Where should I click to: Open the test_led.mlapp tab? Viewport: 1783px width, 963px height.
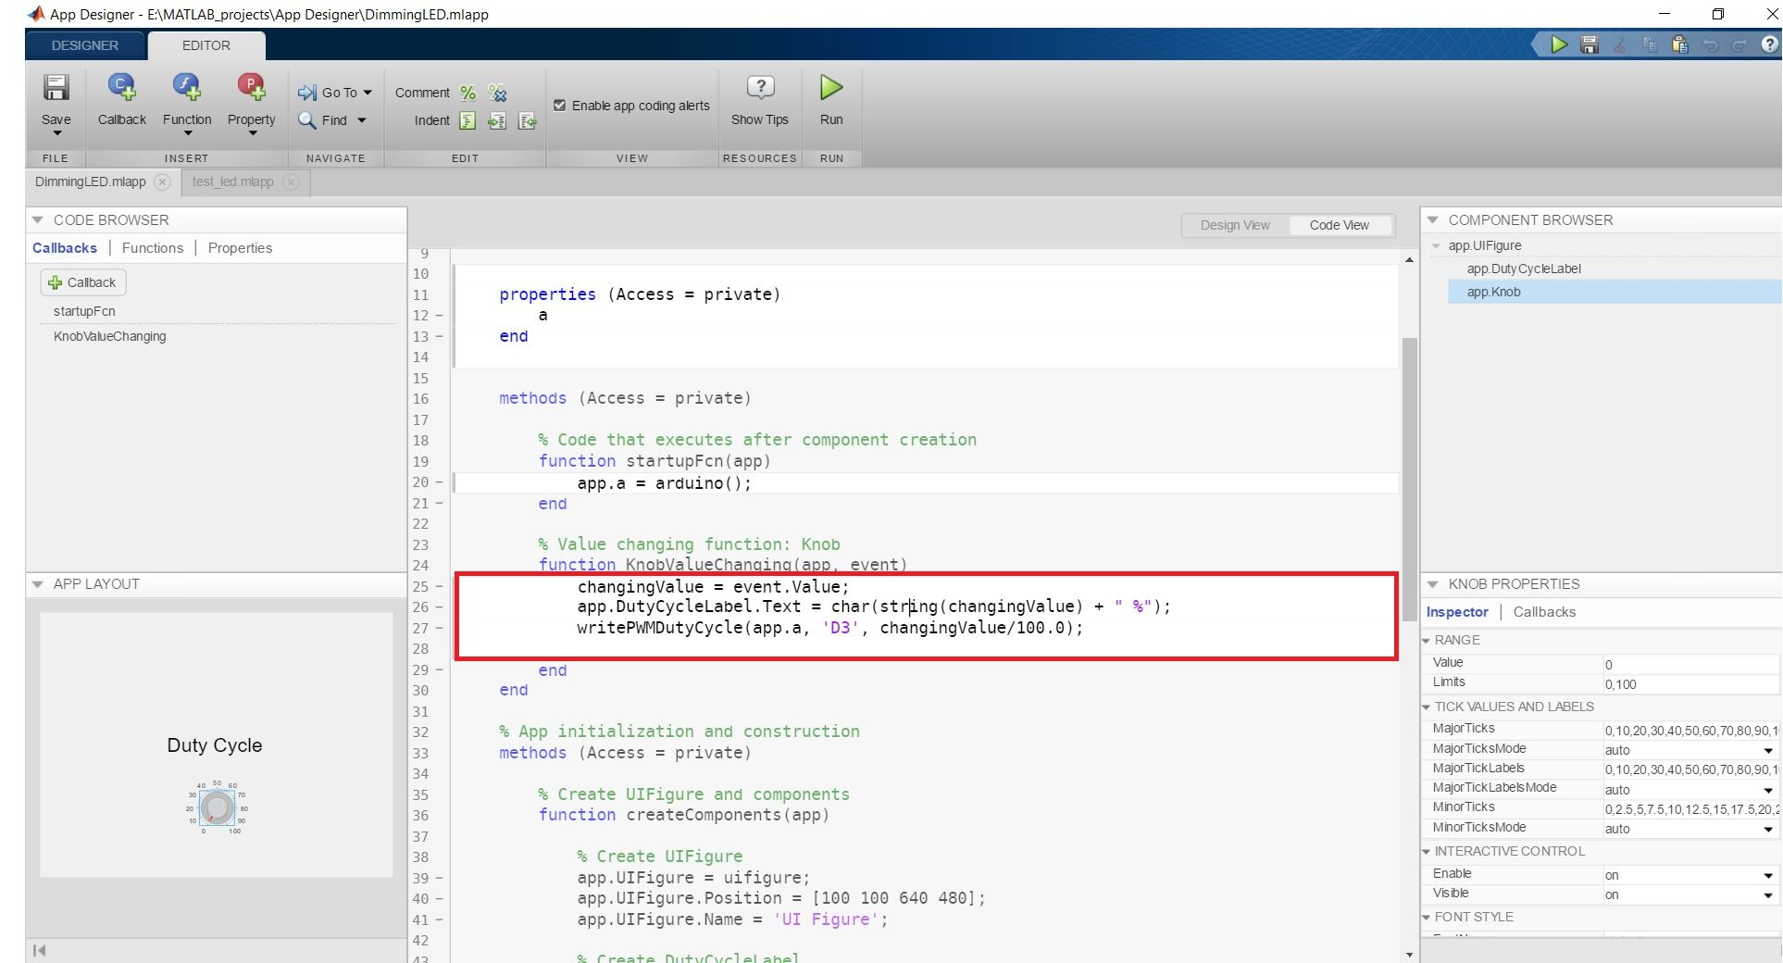pos(231,181)
